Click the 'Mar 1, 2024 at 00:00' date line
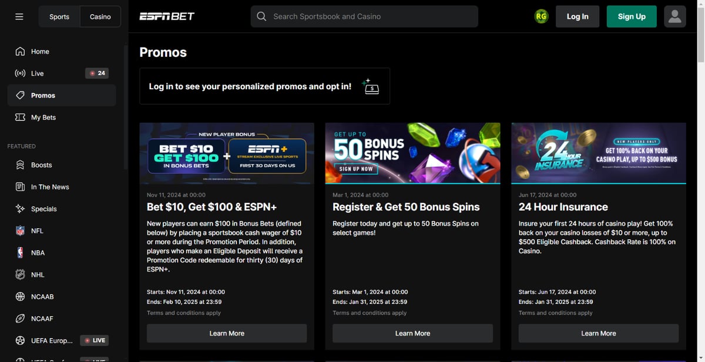 [360, 195]
